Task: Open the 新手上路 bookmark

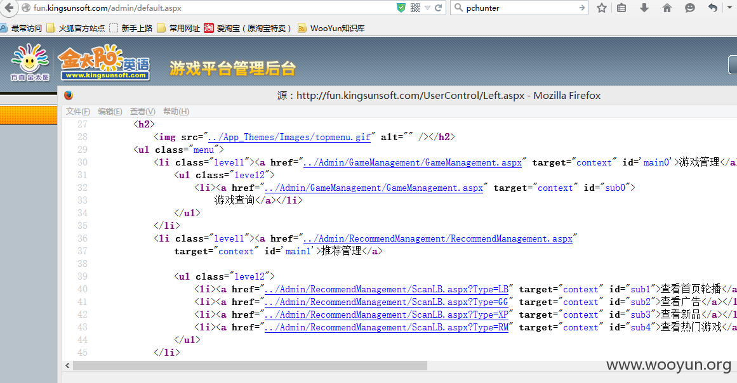Action: (131, 28)
